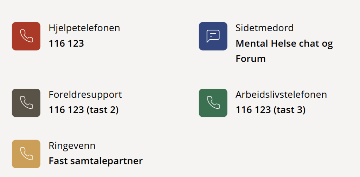The image size is (360, 177).
Task: Open the Hjelpetelefonen title link
Action: point(84,28)
